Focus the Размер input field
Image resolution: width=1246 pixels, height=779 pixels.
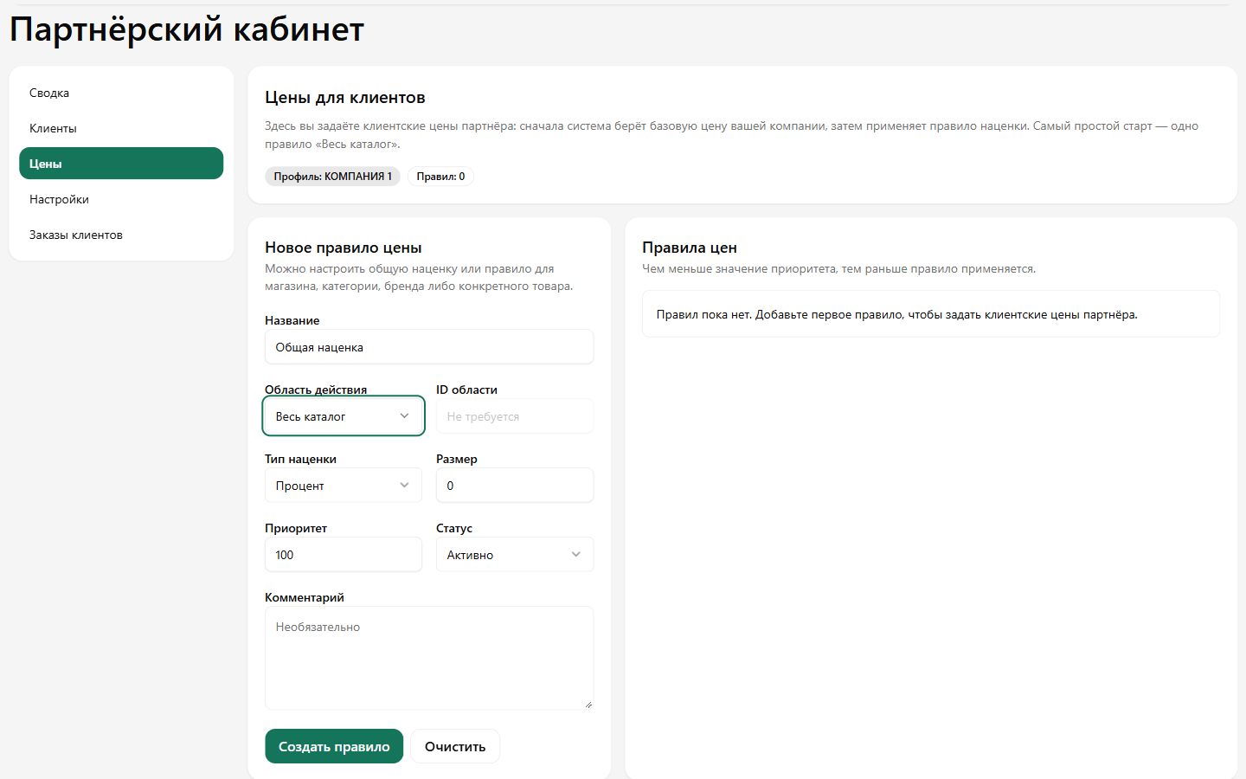[515, 486]
